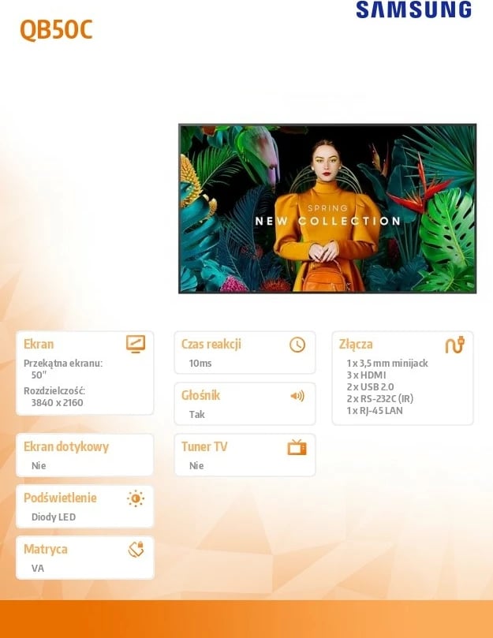Click the Ekran dotykowy heading
The width and height of the screenshot is (493, 638).
(x=66, y=446)
